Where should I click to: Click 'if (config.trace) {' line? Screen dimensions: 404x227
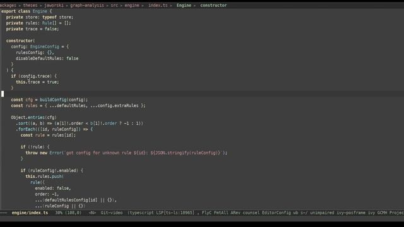(x=33, y=76)
